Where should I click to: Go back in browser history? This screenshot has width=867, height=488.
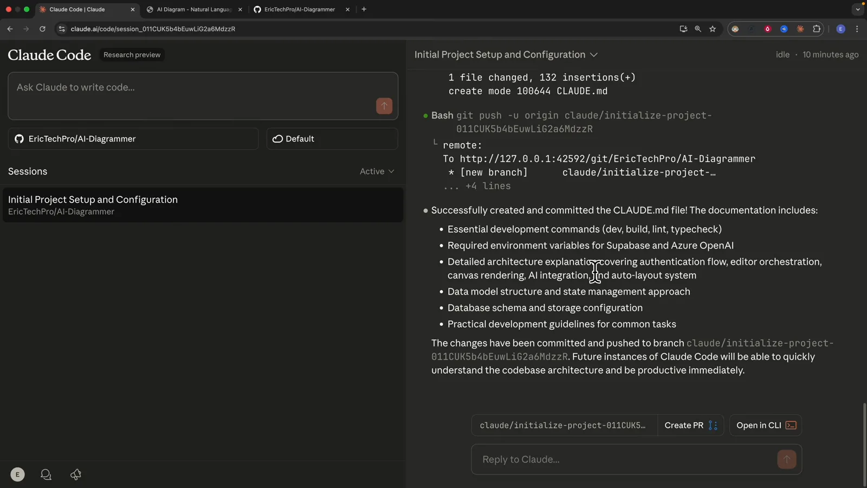pyautogui.click(x=10, y=29)
